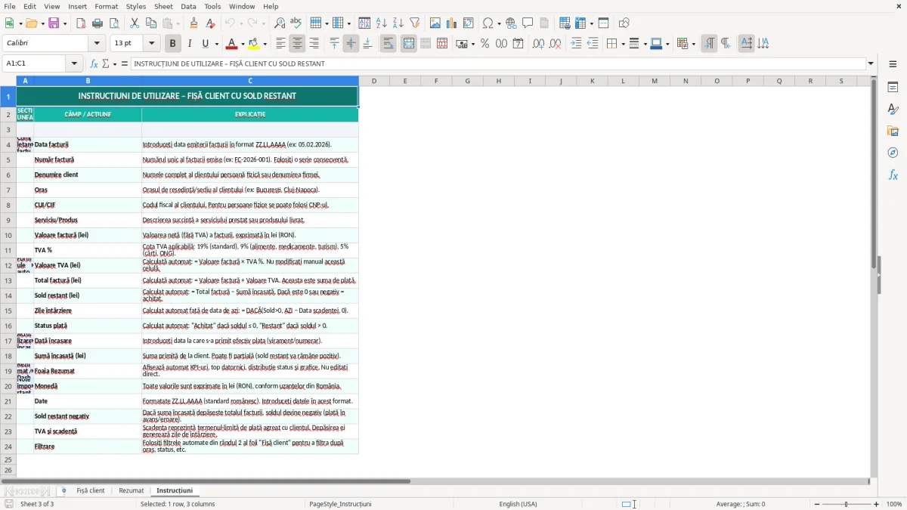
Task: Click the formula input line
Action: point(498,64)
